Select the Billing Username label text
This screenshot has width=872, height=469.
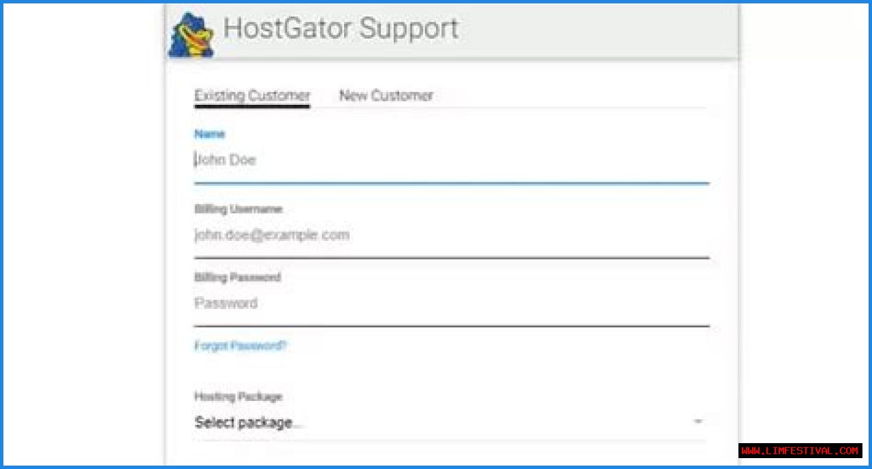(238, 209)
